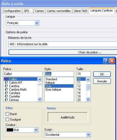Image resolution: width=117 pixels, height=140 pixels.
Task: Click the Century font icon
Action: [x=6, y=100]
